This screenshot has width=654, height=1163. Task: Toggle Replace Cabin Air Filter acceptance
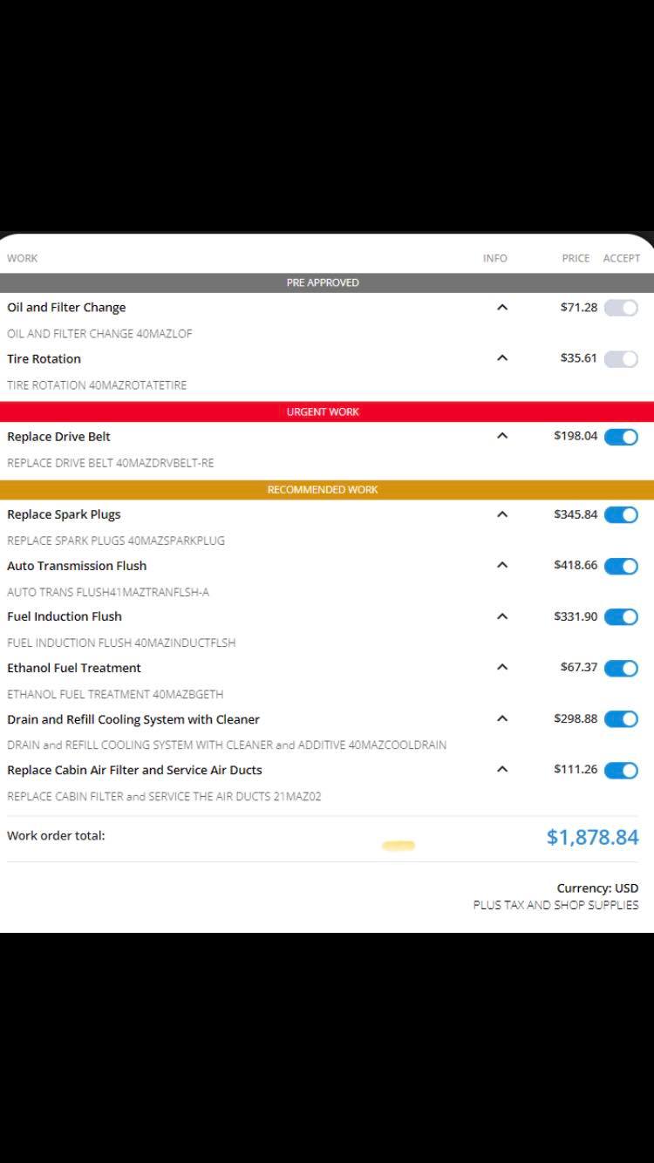621,771
